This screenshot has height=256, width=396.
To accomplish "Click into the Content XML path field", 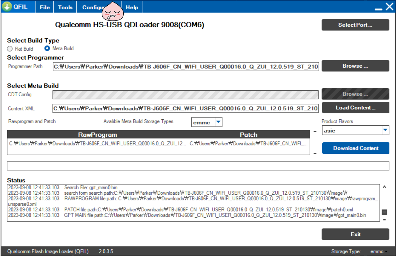I will pos(185,108).
